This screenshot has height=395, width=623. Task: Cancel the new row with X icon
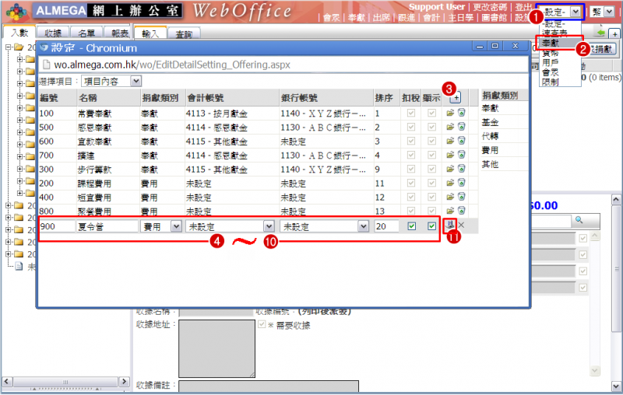[x=461, y=225]
